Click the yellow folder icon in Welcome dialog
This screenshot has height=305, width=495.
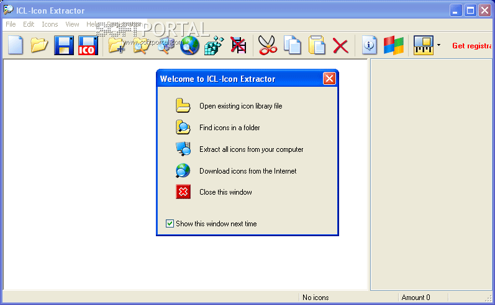coord(183,105)
